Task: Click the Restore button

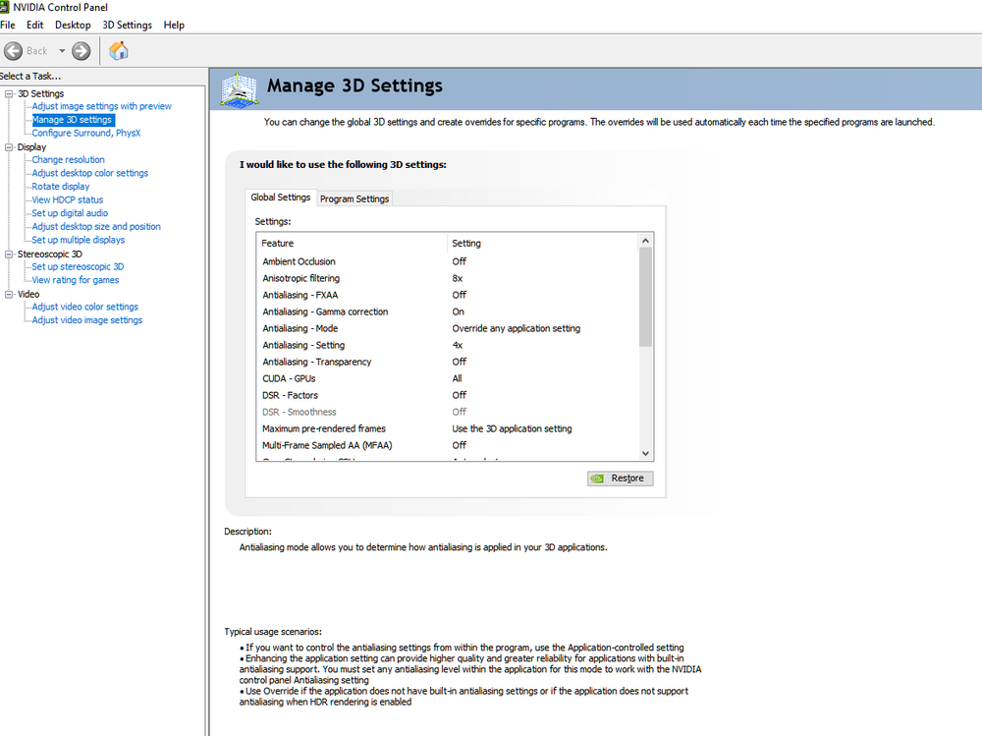Action: tap(620, 479)
